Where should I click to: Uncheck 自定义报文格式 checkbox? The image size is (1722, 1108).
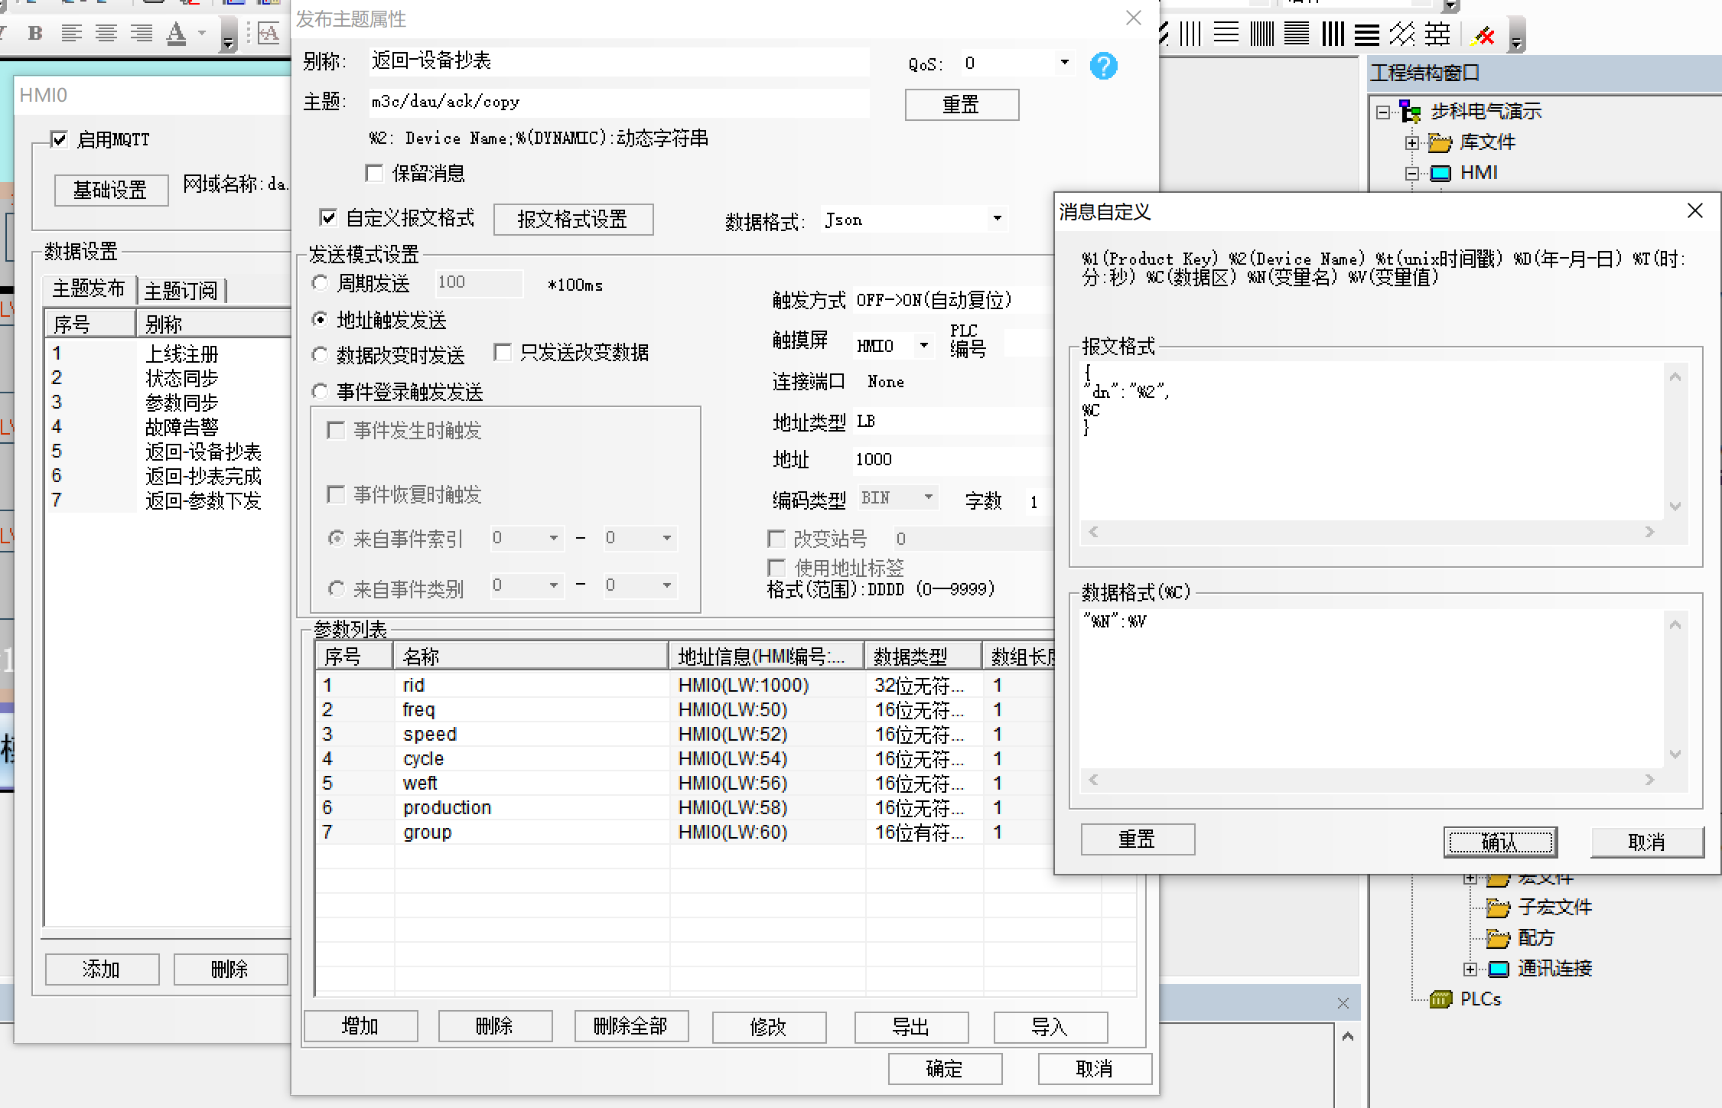pos(328,217)
